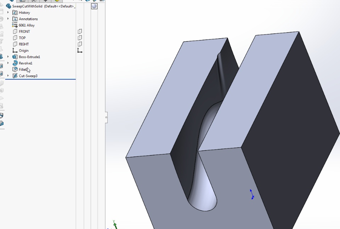Select the "RIGHT" plane label
This screenshot has width=340, height=229.
click(24, 44)
